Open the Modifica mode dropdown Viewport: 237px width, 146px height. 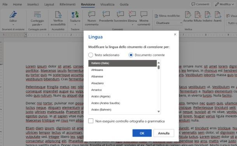(x=225, y=4)
